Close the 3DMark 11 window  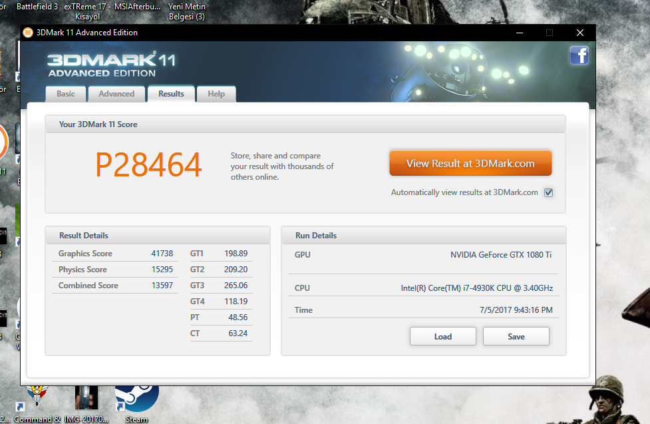tap(580, 33)
